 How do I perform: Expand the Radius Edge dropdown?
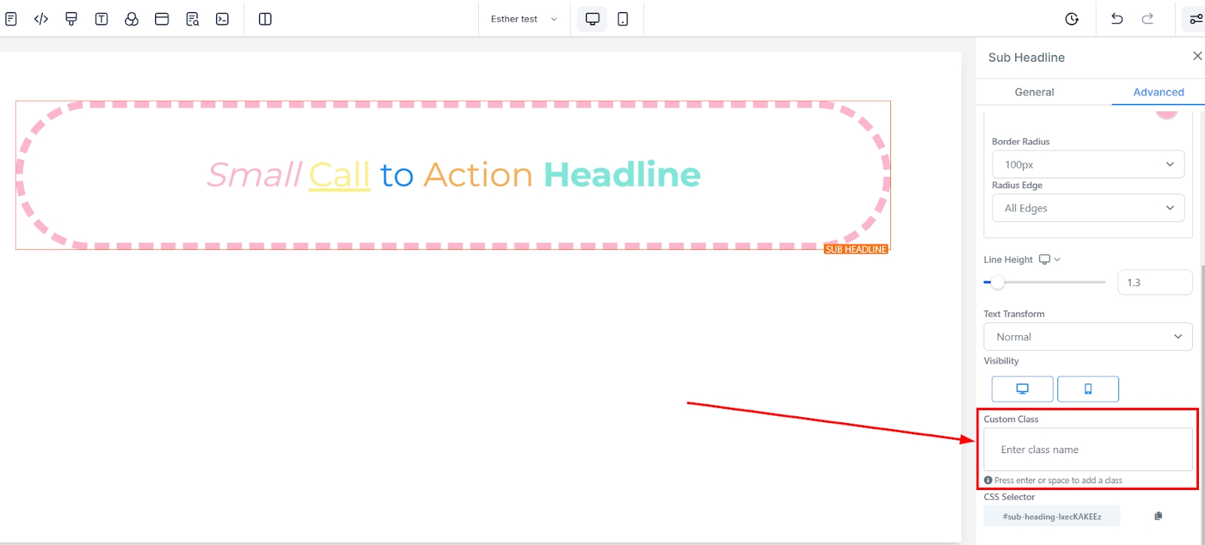click(x=1088, y=208)
